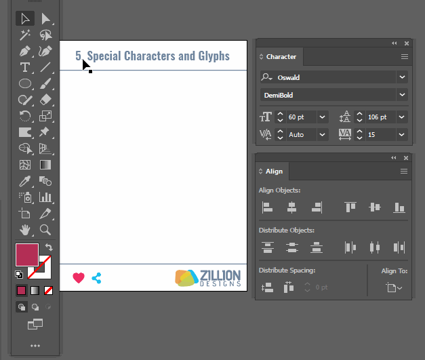Reset to default fill and stroke
425x360 pixels.
(x=20, y=274)
